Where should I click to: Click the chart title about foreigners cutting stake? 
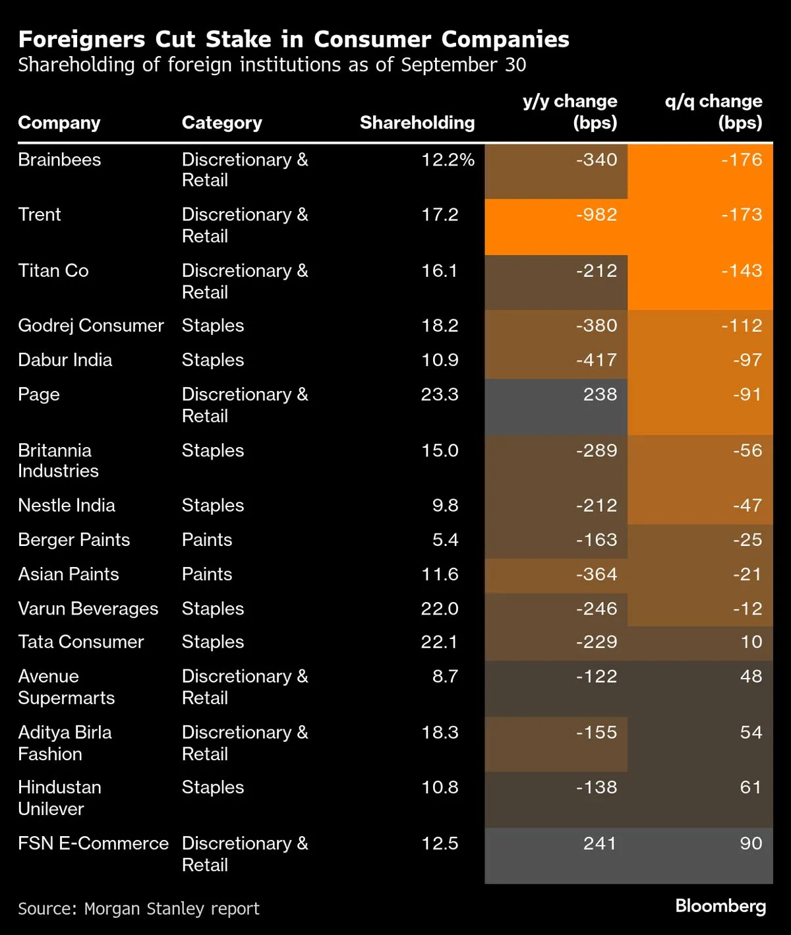click(293, 40)
